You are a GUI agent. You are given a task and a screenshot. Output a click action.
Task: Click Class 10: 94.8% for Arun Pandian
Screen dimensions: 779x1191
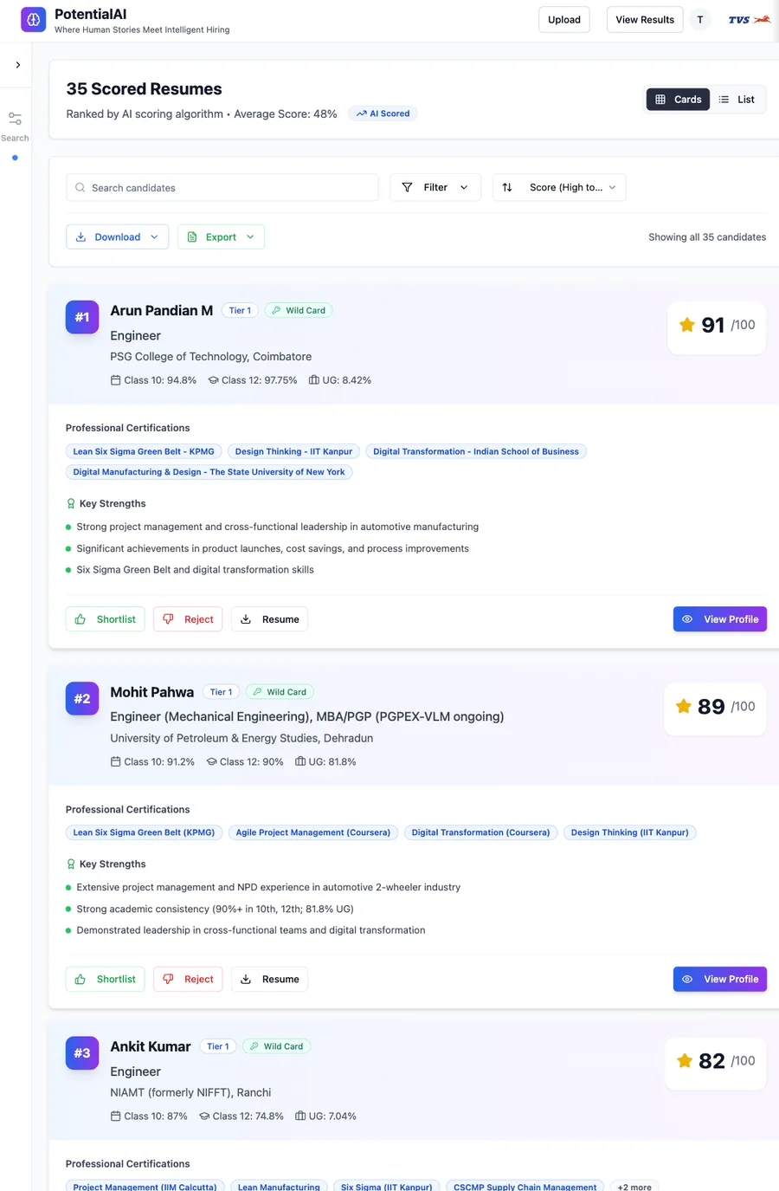coord(153,380)
